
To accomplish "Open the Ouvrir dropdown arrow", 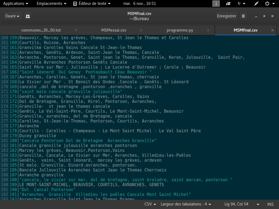I will pos(17,16).
